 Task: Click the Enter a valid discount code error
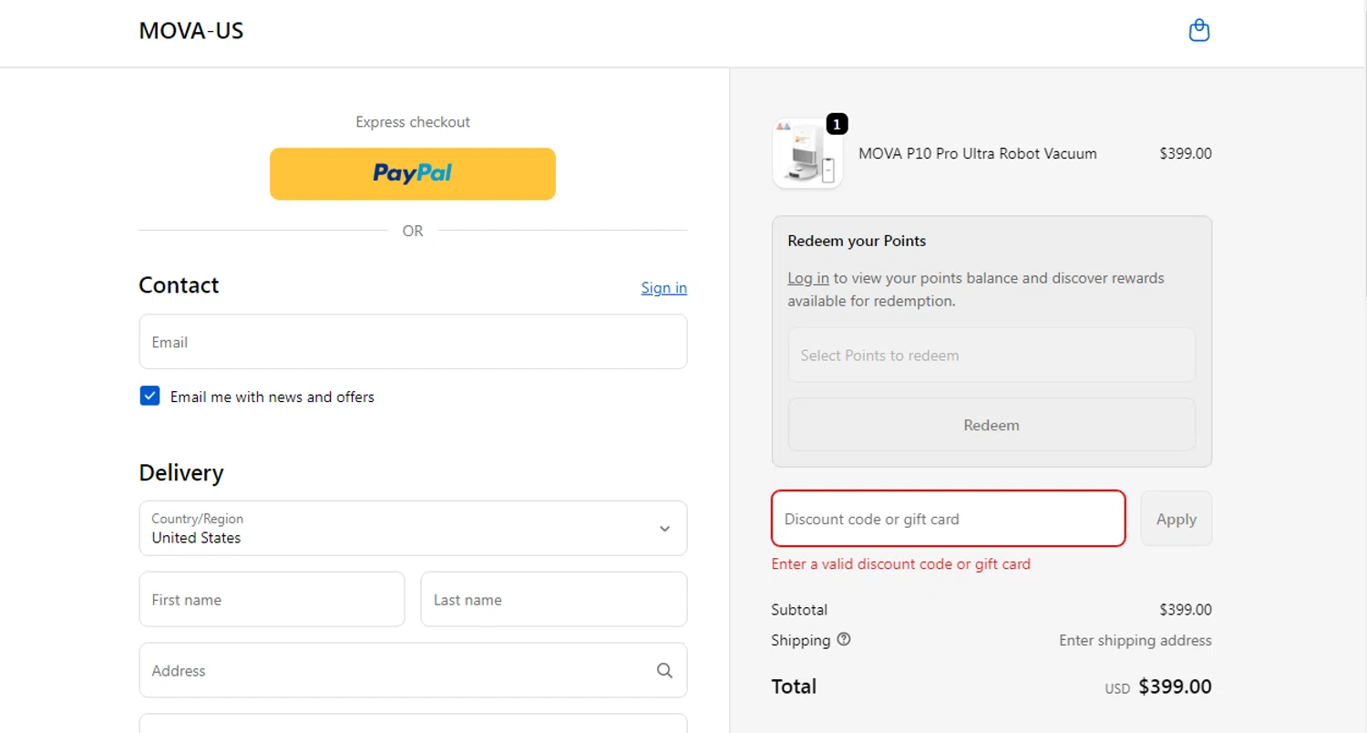click(x=901, y=563)
